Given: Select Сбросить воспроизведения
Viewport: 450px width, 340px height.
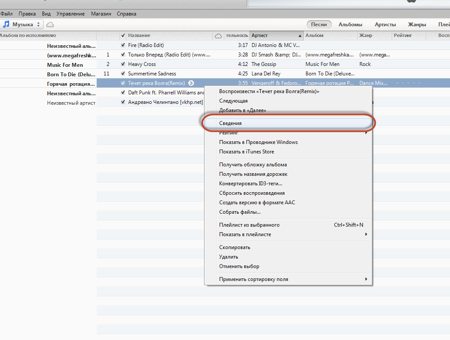Looking at the screenshot, I should 288,193.
